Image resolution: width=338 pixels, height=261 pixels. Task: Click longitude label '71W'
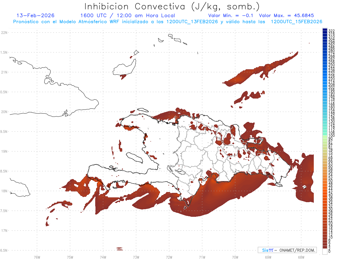[202, 257]
